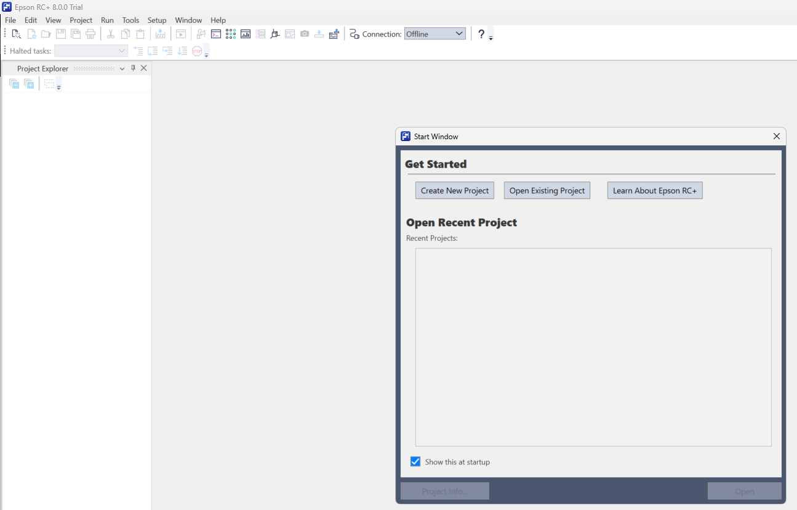Image resolution: width=797 pixels, height=510 pixels.
Task: Open the File menu
Action: pos(10,20)
